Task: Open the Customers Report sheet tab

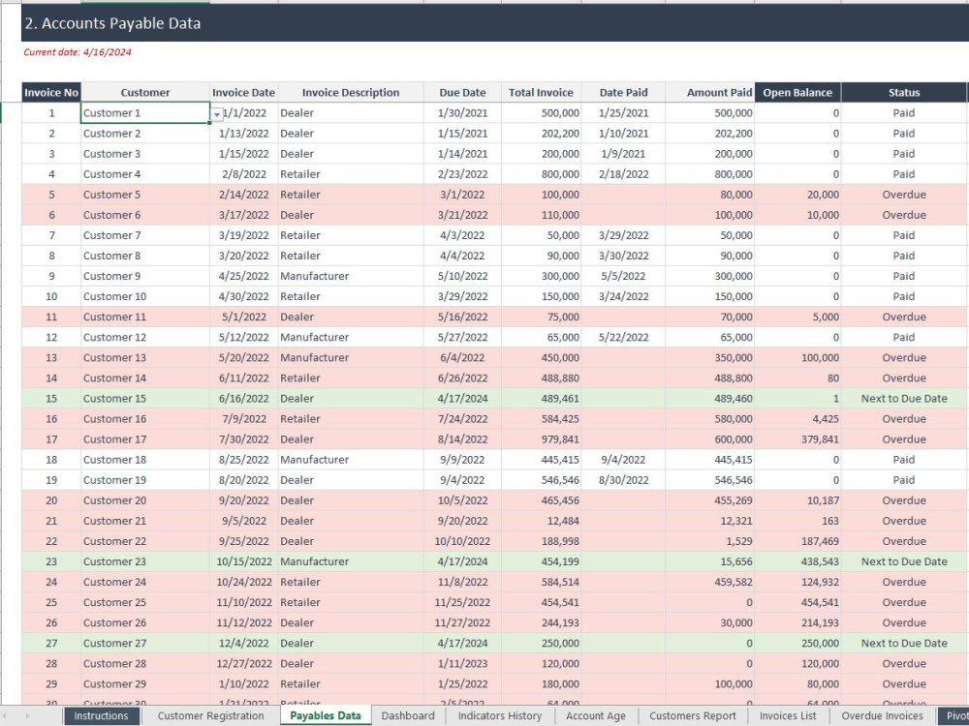Action: click(693, 716)
